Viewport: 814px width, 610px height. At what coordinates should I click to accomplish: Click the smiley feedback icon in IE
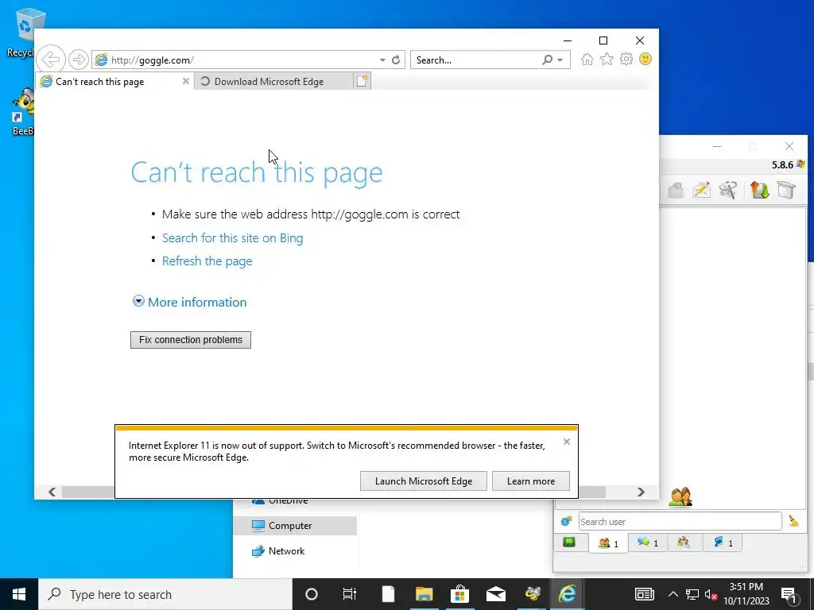tap(645, 59)
